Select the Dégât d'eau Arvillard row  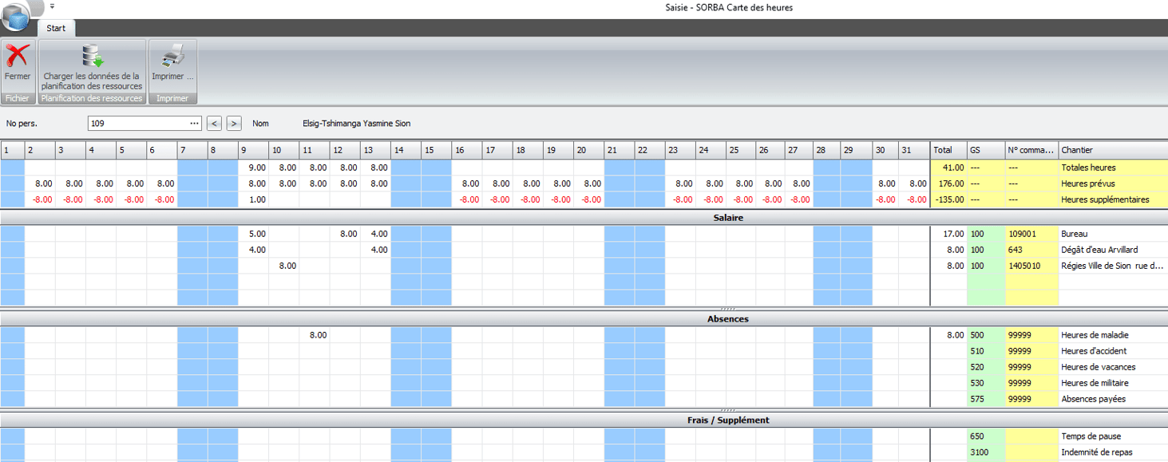tap(1099, 250)
